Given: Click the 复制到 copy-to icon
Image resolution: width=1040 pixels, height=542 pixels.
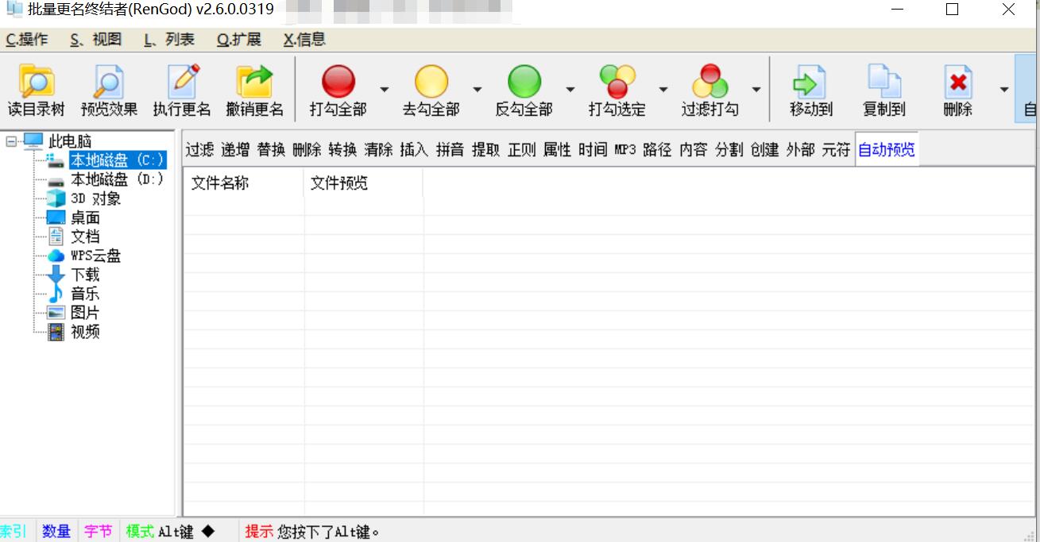Looking at the screenshot, I should 883,87.
